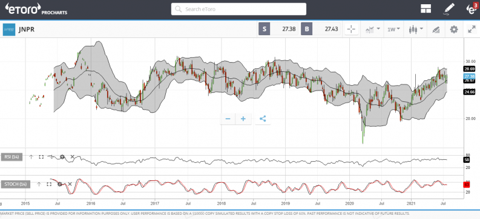
Task: Select the pencil drawing tool in header
Action: 449,9
